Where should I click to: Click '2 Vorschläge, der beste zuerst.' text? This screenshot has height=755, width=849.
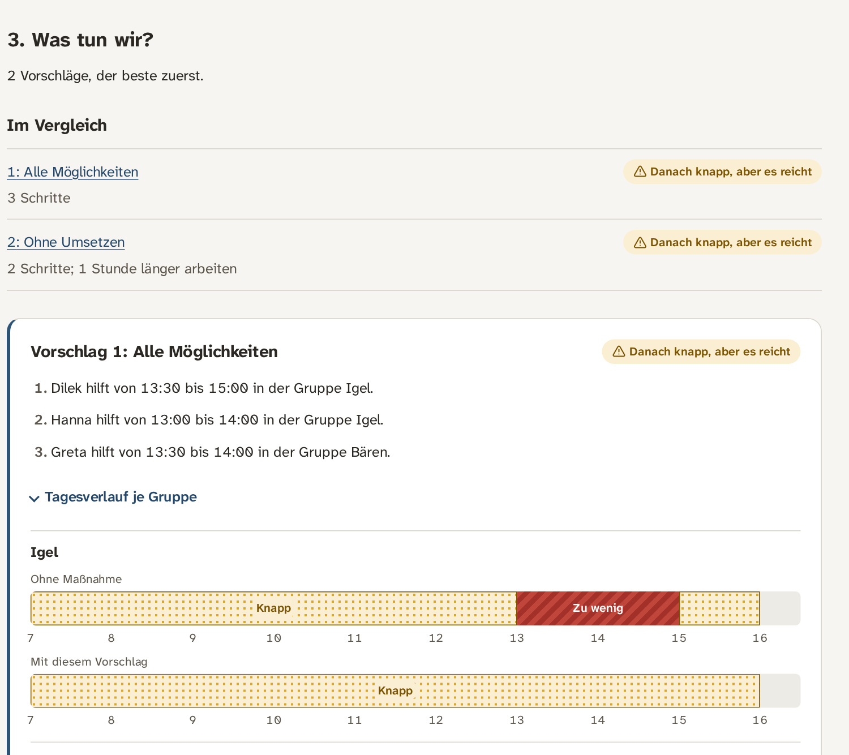(105, 76)
